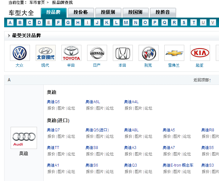Jump to letter Q brands
The height and width of the screenshot is (181, 219).
(x=165, y=22)
